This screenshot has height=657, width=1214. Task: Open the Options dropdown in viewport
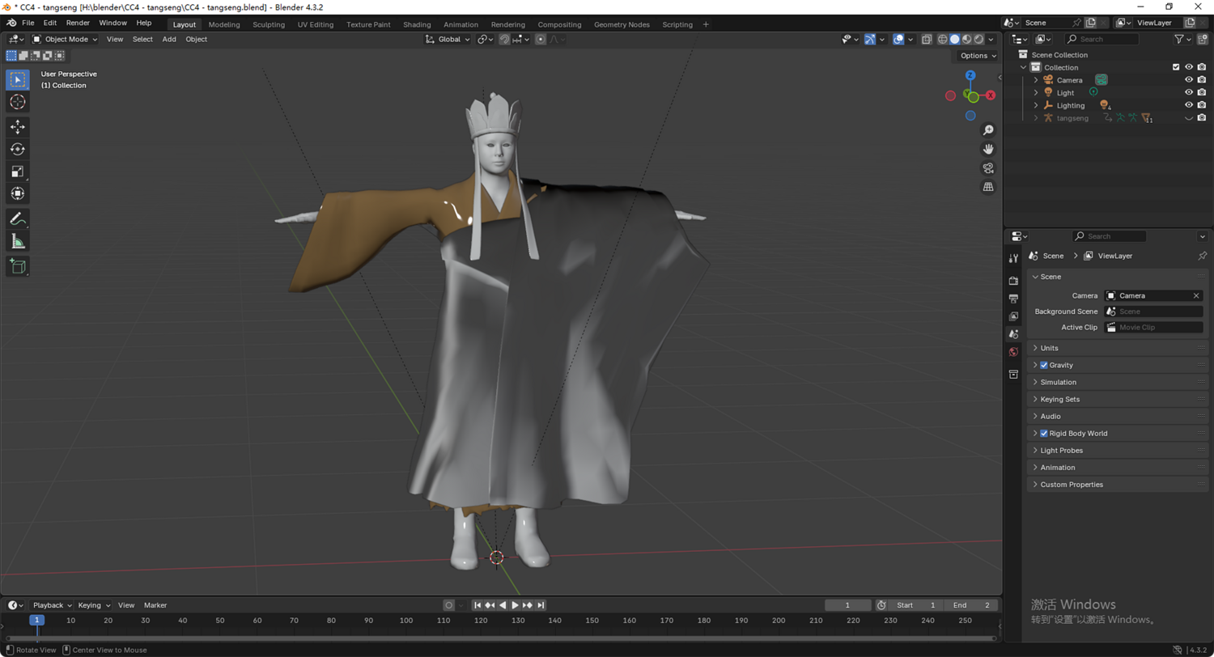(978, 56)
